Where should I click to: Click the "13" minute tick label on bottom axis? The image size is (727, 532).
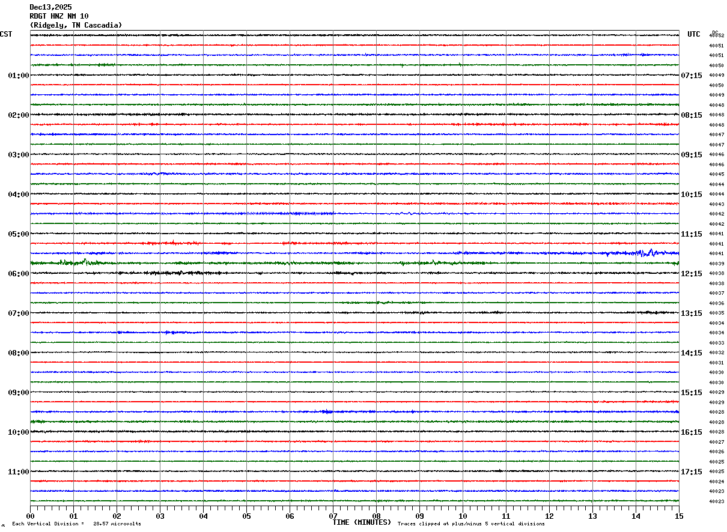click(x=592, y=516)
